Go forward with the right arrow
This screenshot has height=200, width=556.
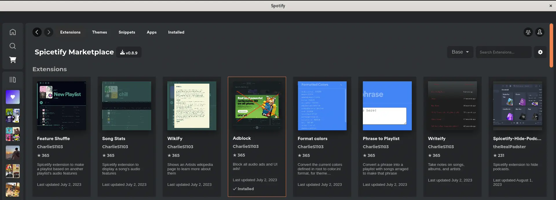pyautogui.click(x=49, y=32)
